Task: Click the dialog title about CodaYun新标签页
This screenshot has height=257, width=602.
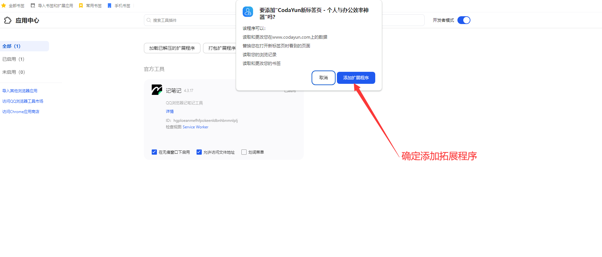Action: pyautogui.click(x=314, y=13)
